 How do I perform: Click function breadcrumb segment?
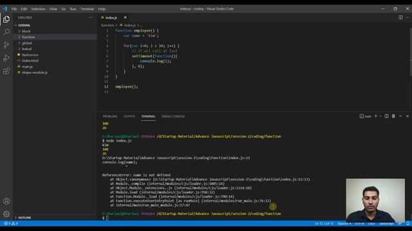108,26
